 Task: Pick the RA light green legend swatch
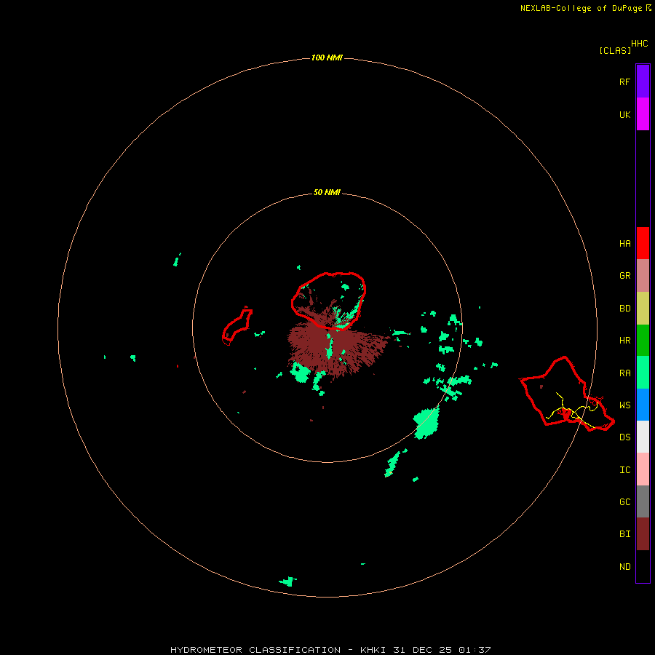[x=643, y=373]
